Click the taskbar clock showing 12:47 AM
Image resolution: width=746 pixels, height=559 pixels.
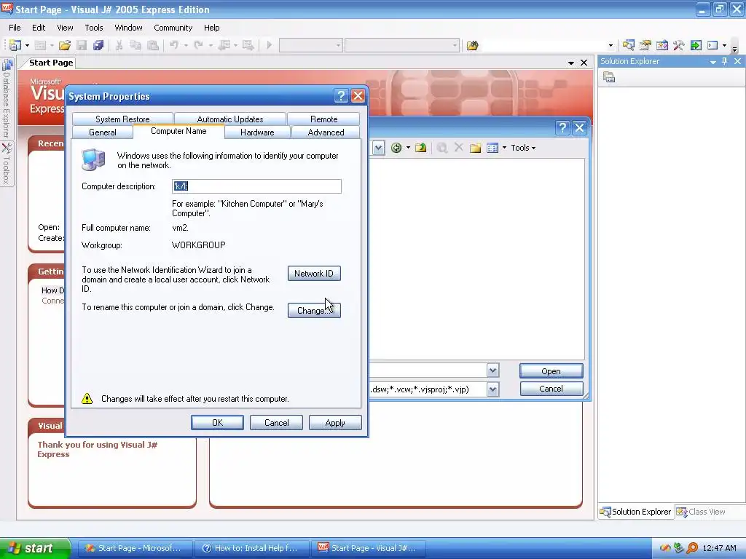(719, 548)
